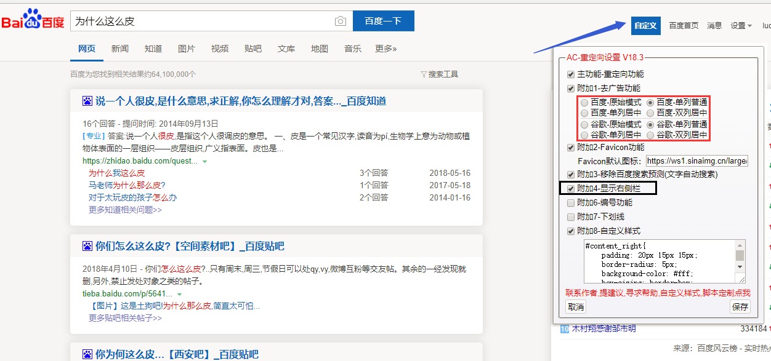Switch to 文库 tab
Screen dimensions: 771x361
click(x=286, y=49)
